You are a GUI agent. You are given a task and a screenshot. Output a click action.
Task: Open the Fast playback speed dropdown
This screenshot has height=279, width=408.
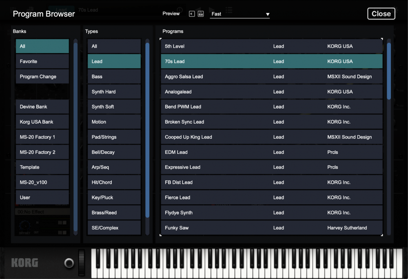click(x=239, y=14)
